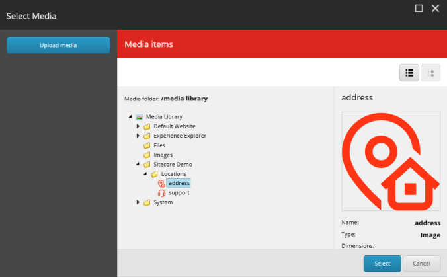This screenshot has width=447, height=277.
Task: Click the address location pin icon
Action: click(161, 183)
